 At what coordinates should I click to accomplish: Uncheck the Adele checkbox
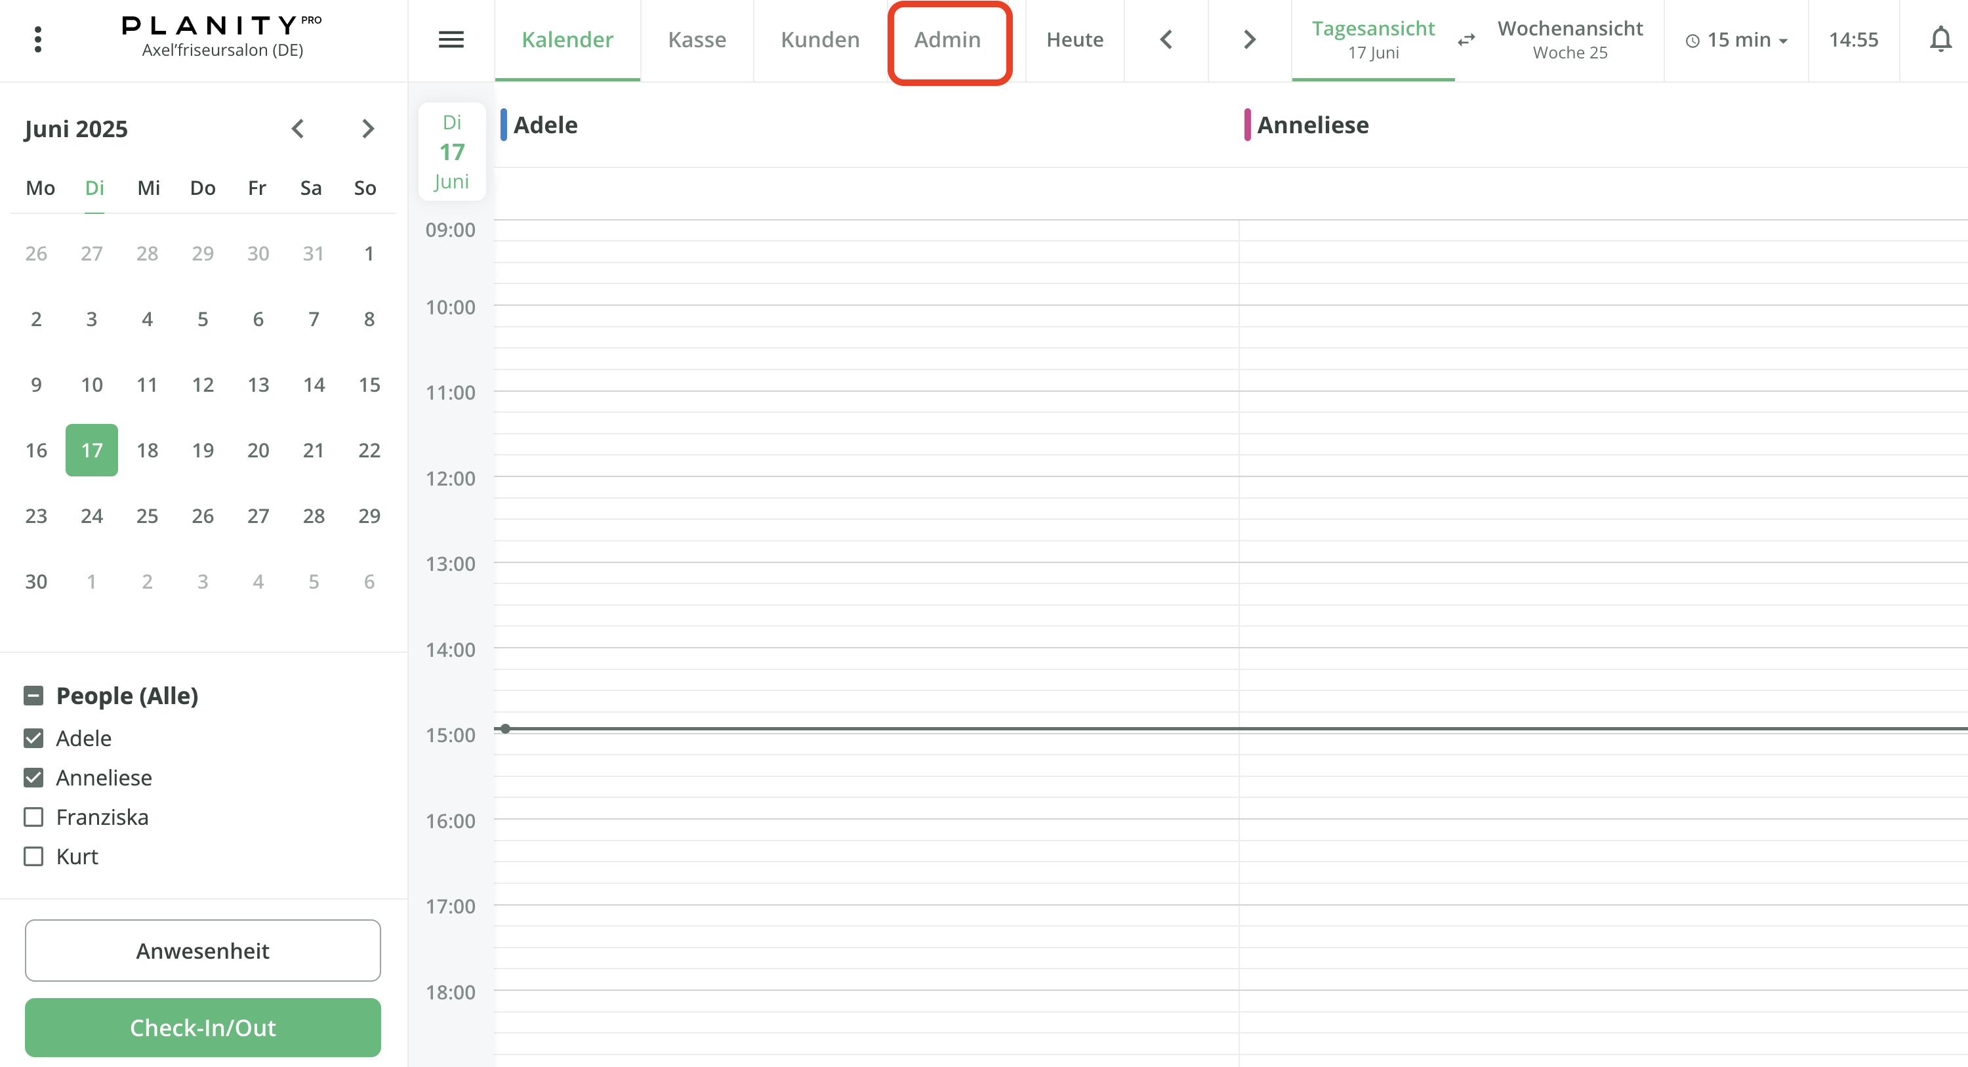pos(33,738)
